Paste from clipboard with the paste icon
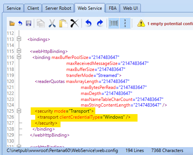The height and width of the screenshot is (155, 193). tap(63, 23)
